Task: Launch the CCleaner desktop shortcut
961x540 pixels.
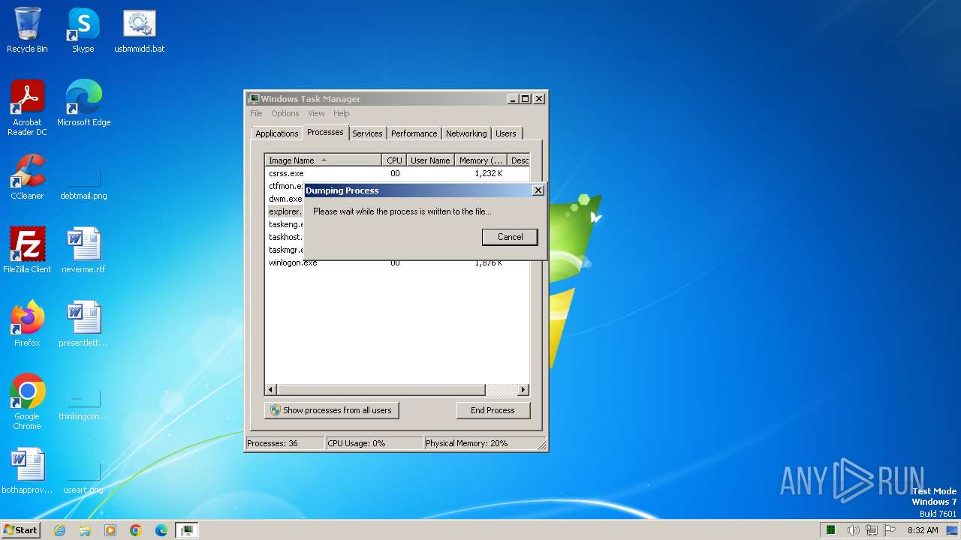Action: pos(27,177)
